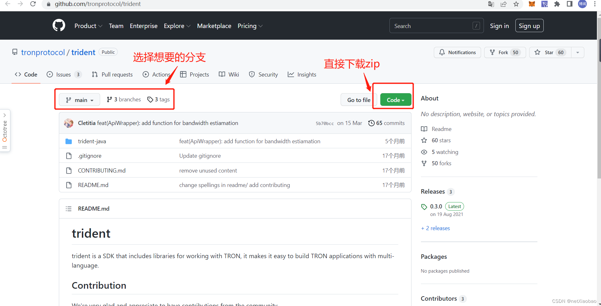This screenshot has width=601, height=306.
Task: Click the Go to file button
Action: pos(359,100)
